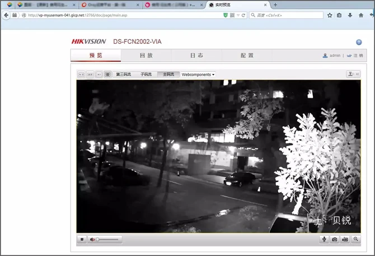This screenshot has height=256, width=375.
Task: Click the QR code icon in address bar
Action: [232, 15]
